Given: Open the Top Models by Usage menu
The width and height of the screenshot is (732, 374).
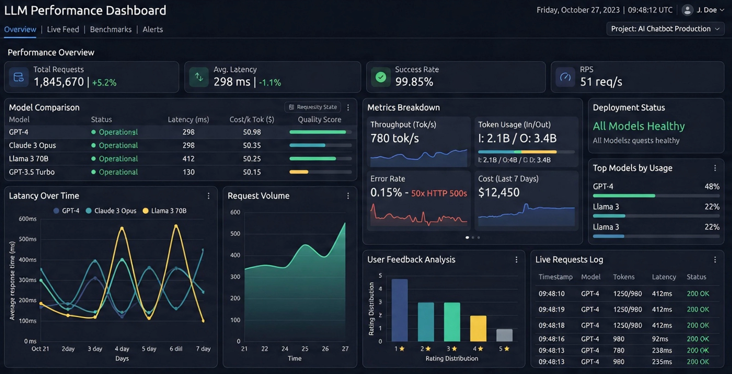Looking at the screenshot, I should point(716,168).
